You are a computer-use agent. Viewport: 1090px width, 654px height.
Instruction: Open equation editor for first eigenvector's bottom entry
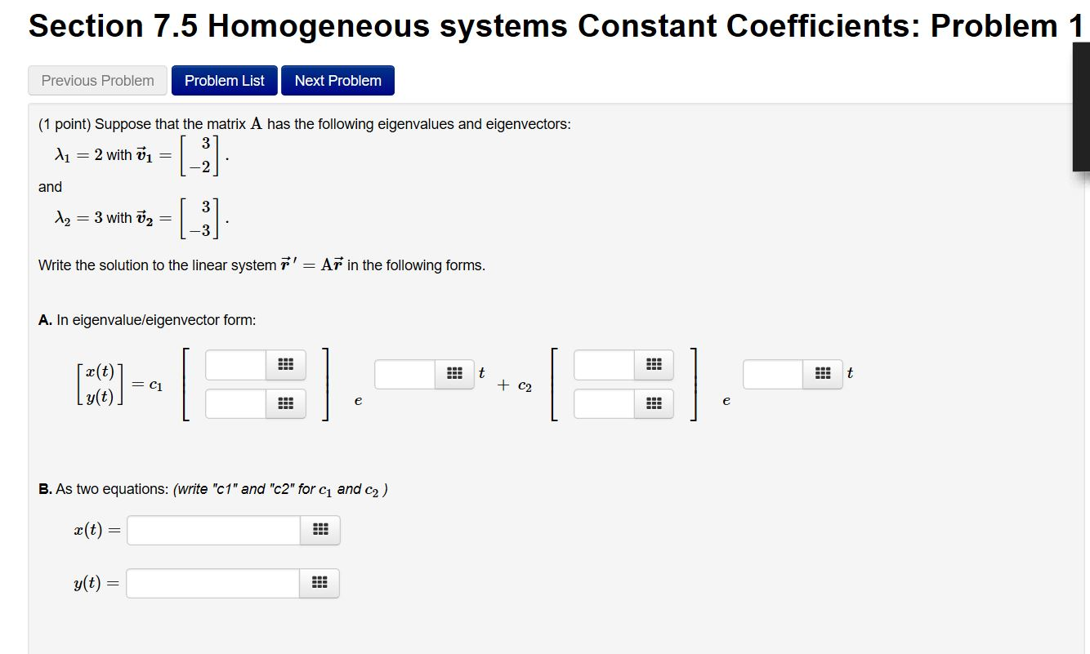[284, 403]
